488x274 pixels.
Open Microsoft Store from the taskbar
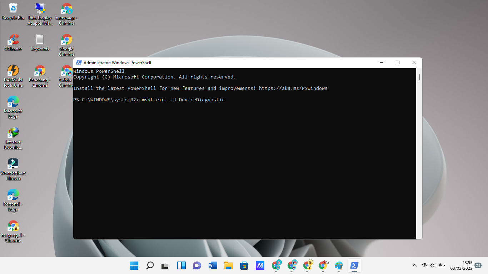click(244, 265)
